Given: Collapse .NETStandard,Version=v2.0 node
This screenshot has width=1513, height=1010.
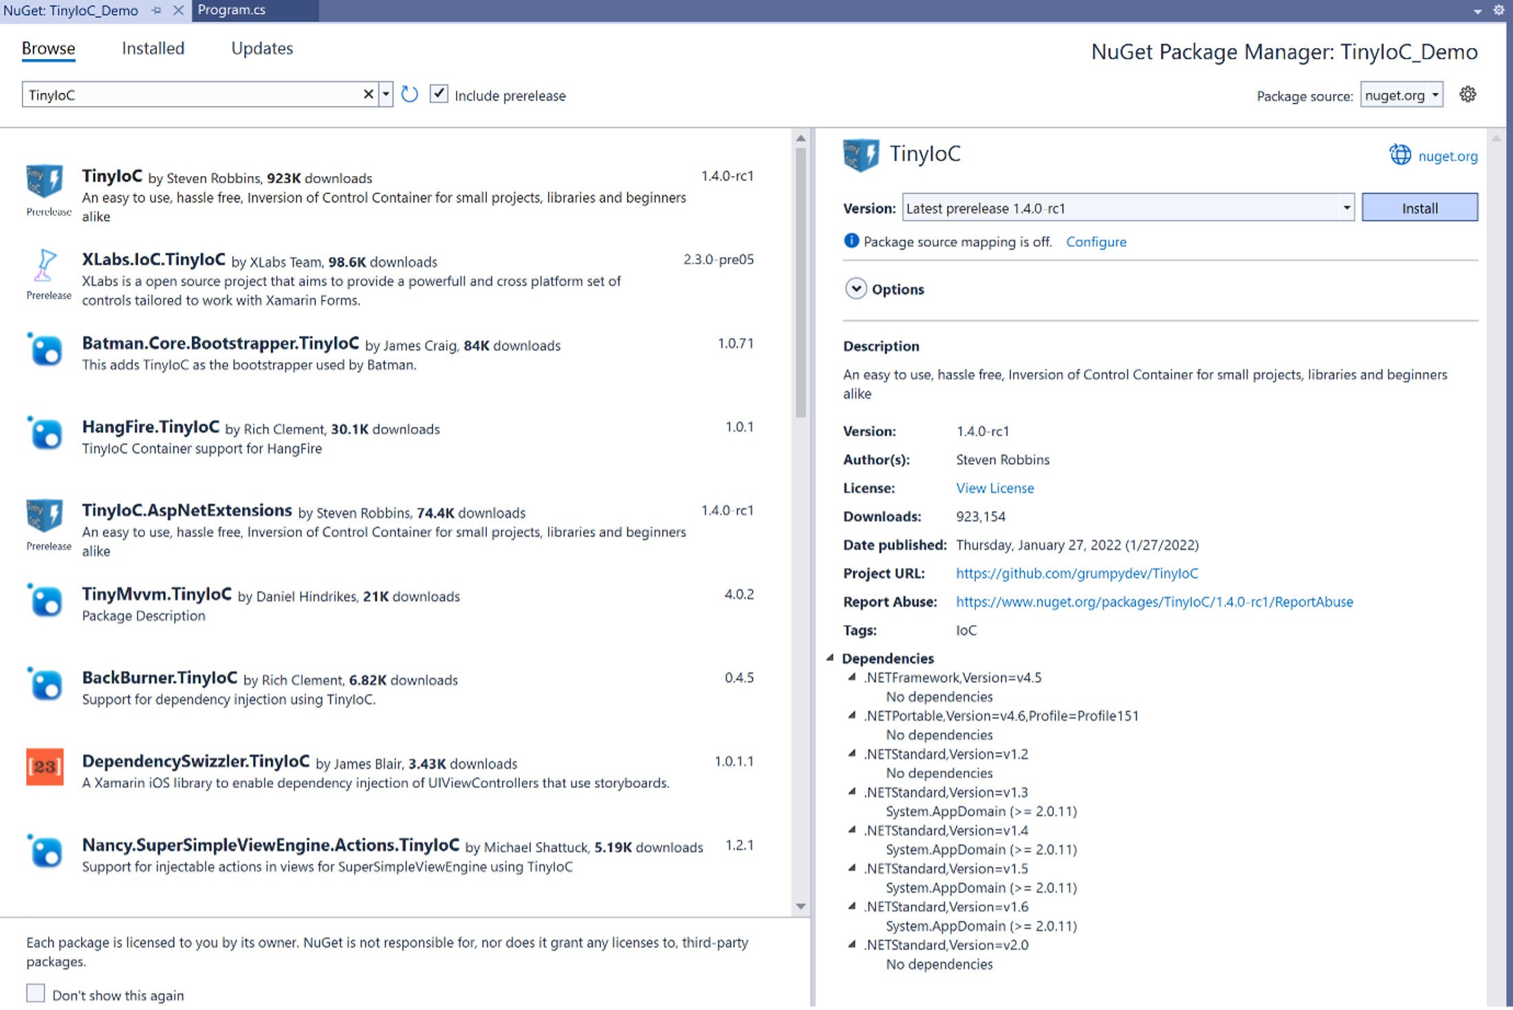Looking at the screenshot, I should (x=852, y=945).
